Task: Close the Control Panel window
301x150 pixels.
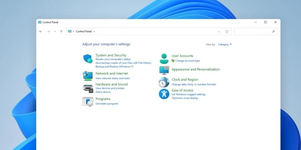Action: point(275,22)
